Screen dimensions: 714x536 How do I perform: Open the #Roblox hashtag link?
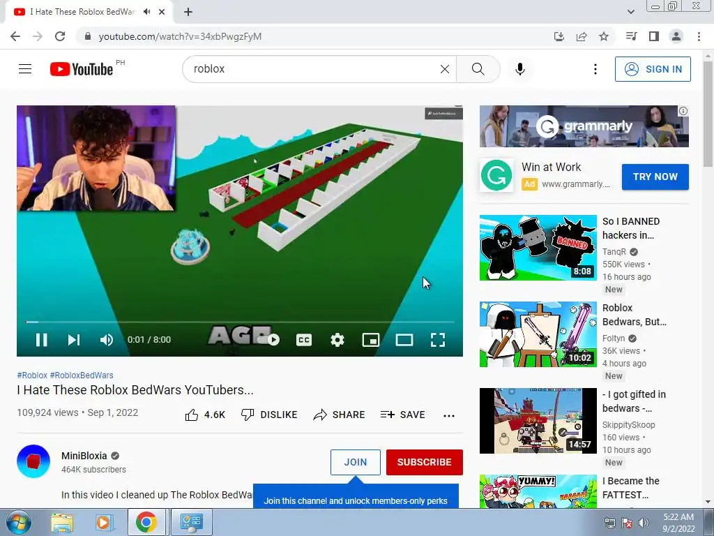[32, 375]
